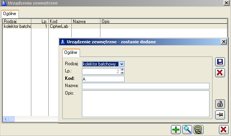
Task: Click the horizontal scrollbar thumb in the list
Action: [x=12, y=119]
